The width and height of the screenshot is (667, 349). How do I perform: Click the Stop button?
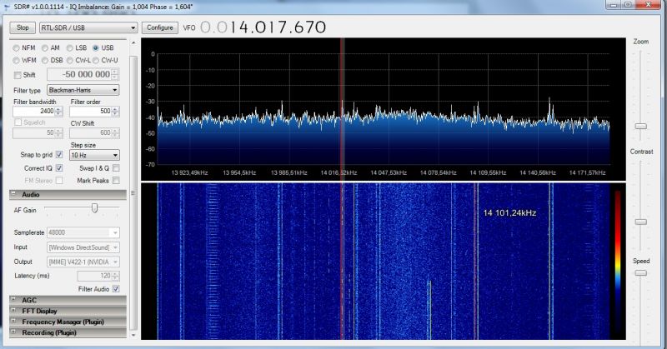[x=23, y=27]
